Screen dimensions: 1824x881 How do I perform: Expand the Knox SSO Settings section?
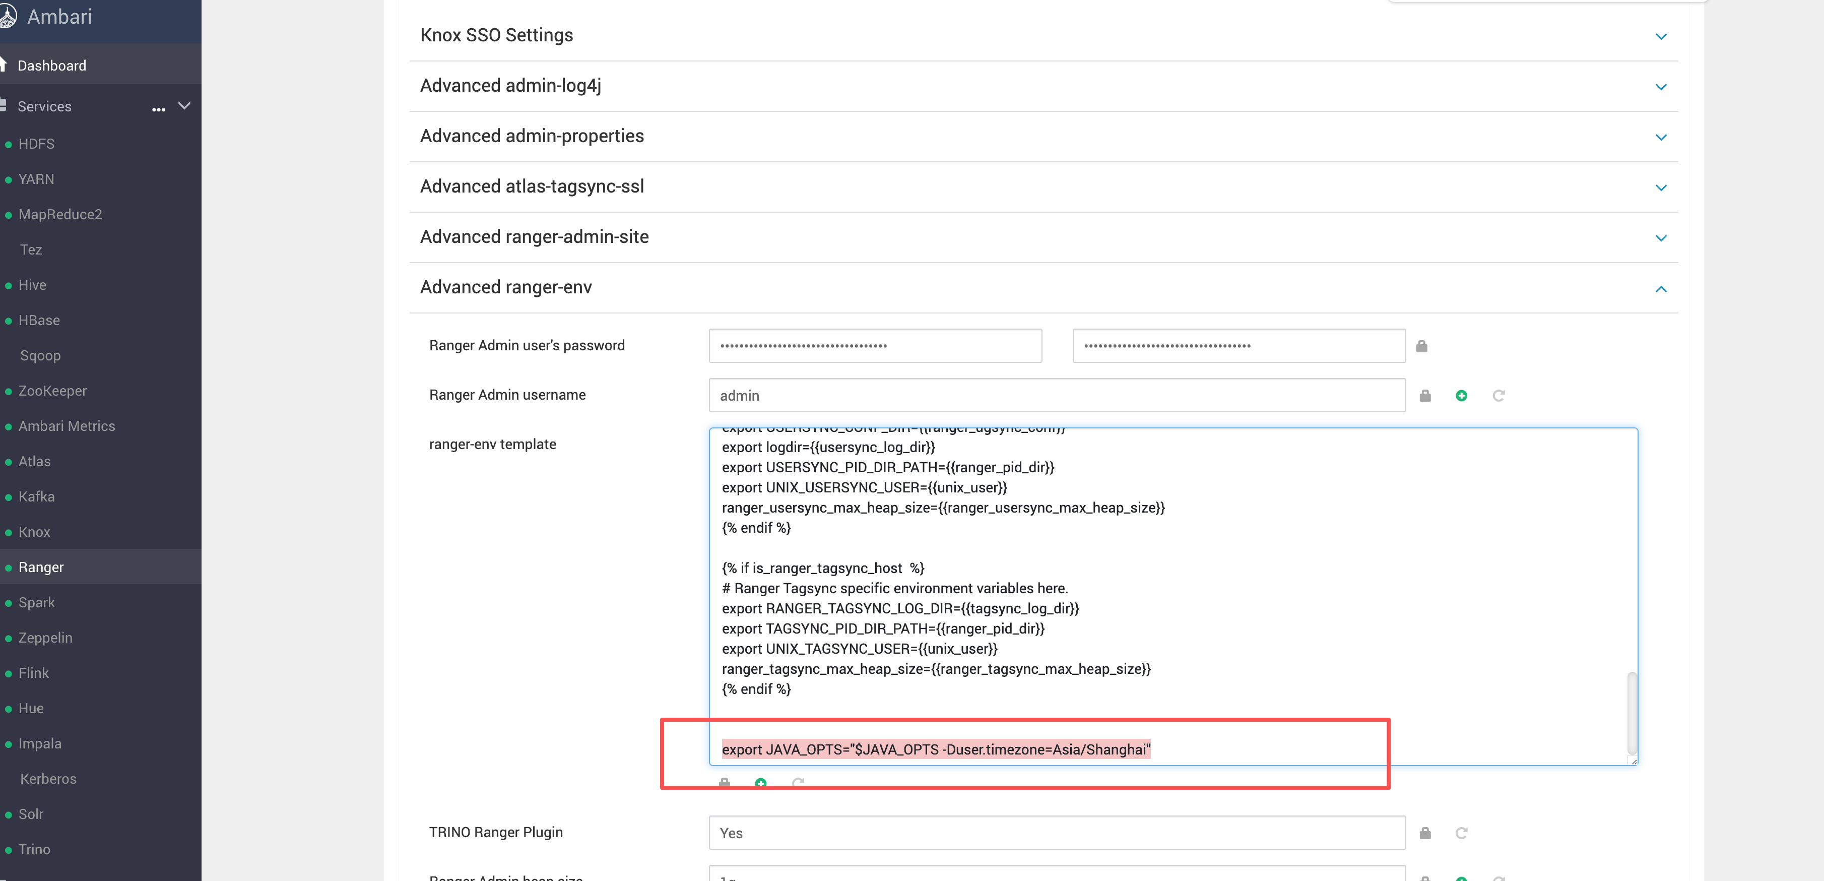point(1660,36)
